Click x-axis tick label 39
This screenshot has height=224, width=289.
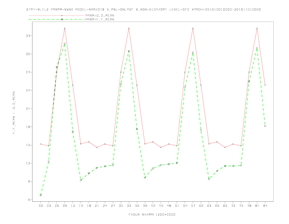[145, 206]
